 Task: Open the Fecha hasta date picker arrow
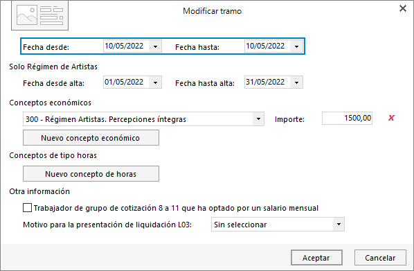[296, 46]
